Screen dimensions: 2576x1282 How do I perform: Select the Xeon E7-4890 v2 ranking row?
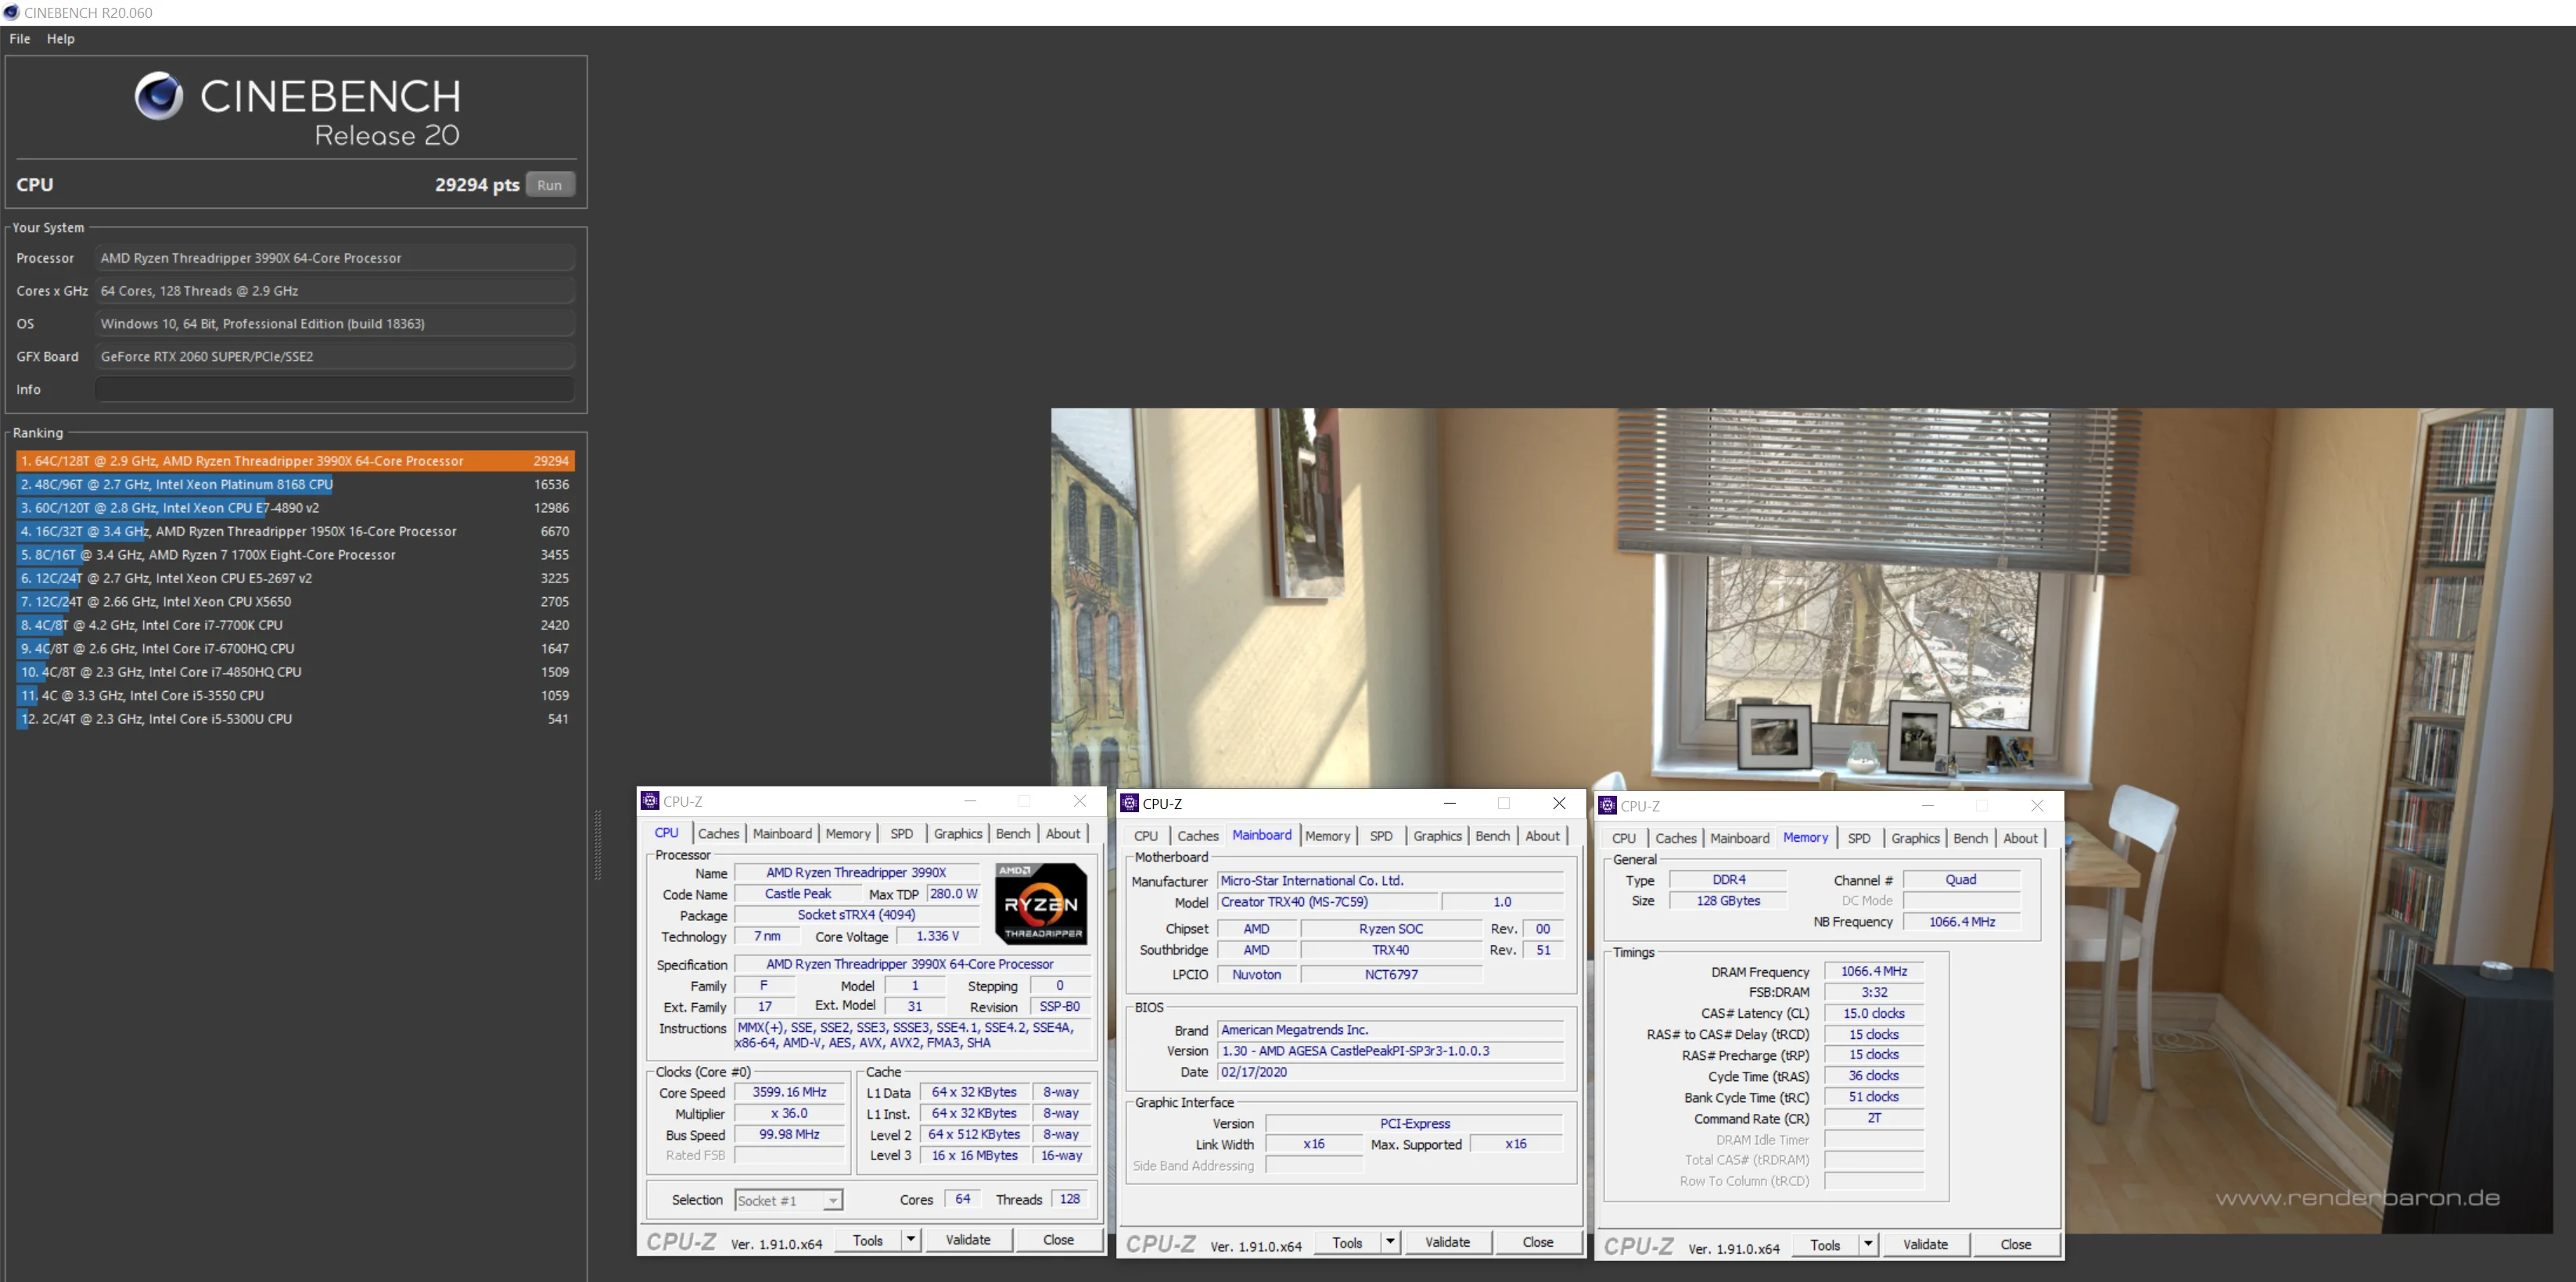tap(295, 507)
